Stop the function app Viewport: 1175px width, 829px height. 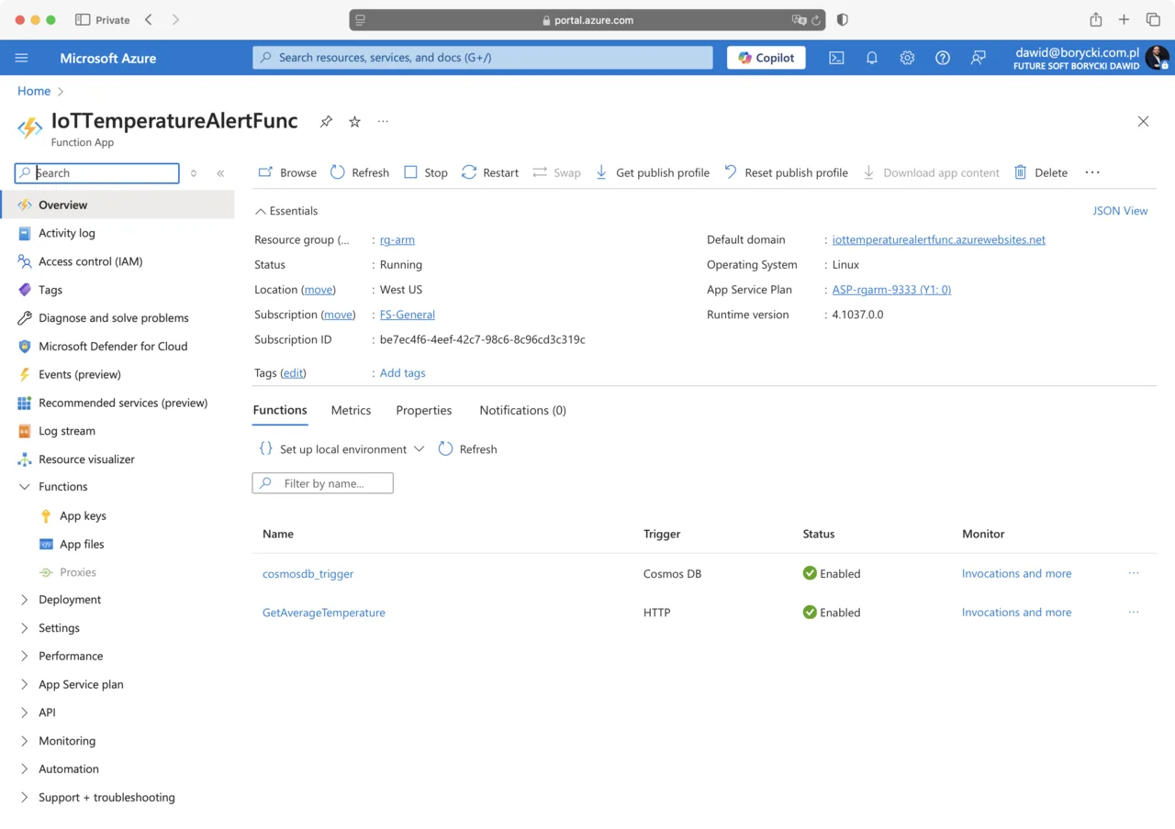[x=426, y=172]
